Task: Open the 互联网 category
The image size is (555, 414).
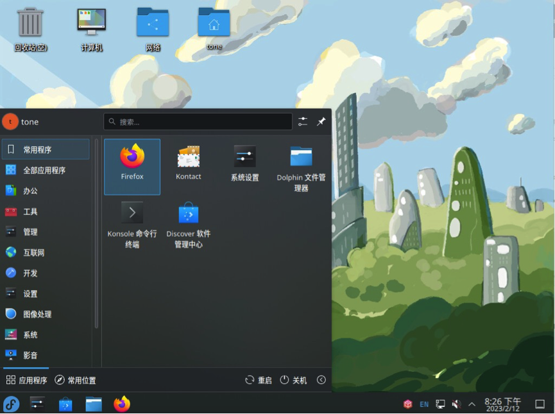Action: coord(46,252)
